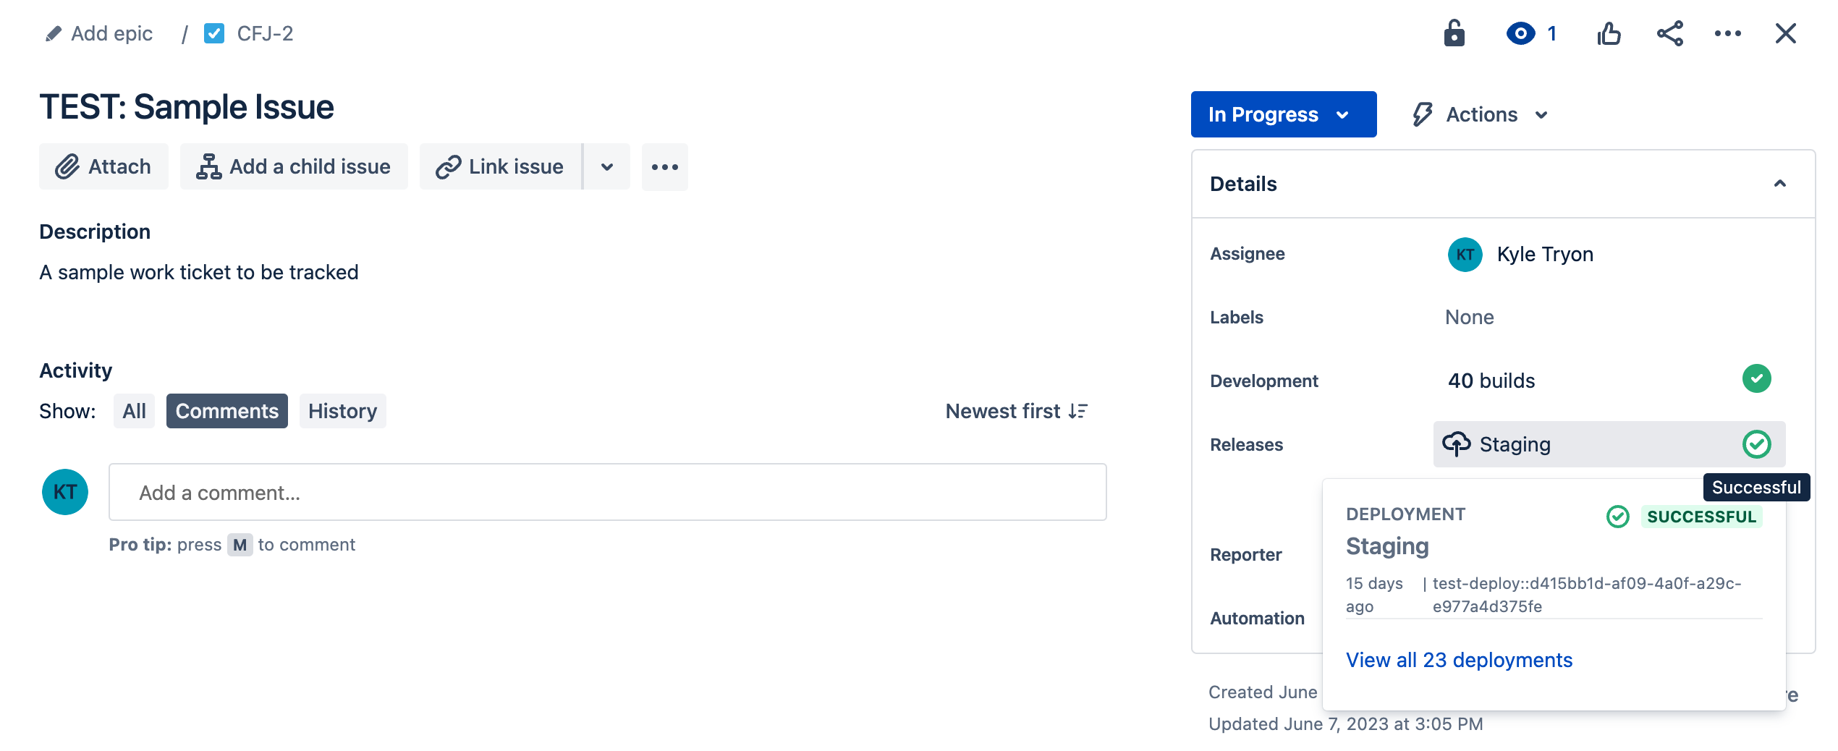
Task: Click the assignee name Kyle Tryon
Action: pos(1545,255)
